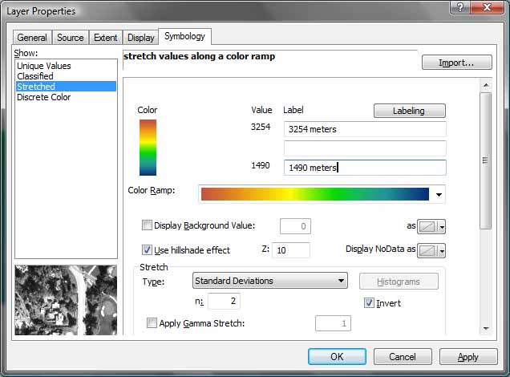Click the Import... button
This screenshot has height=377, width=510.
(454, 63)
